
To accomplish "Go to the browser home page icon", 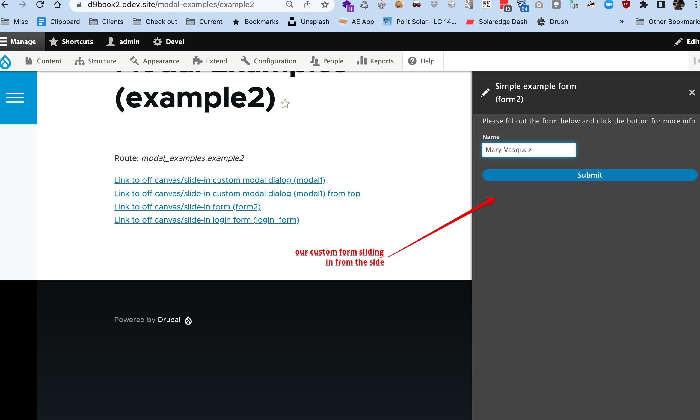I will (57, 4).
